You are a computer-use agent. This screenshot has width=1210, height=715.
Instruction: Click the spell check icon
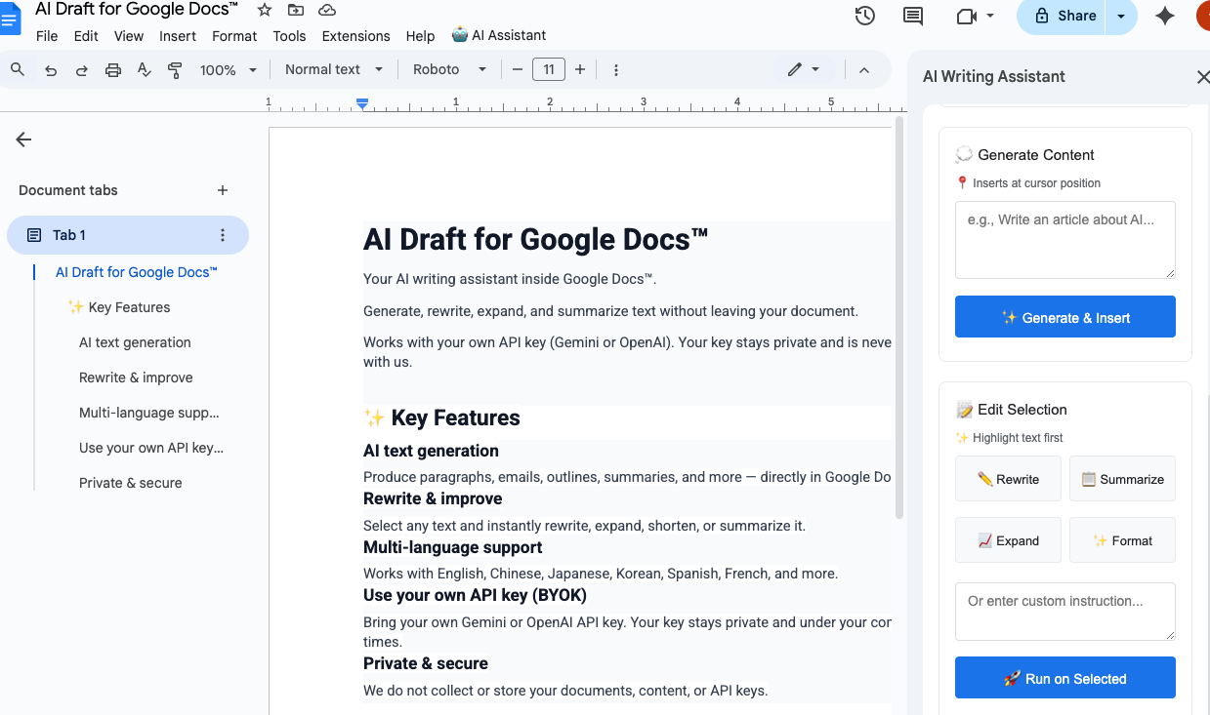(x=145, y=70)
